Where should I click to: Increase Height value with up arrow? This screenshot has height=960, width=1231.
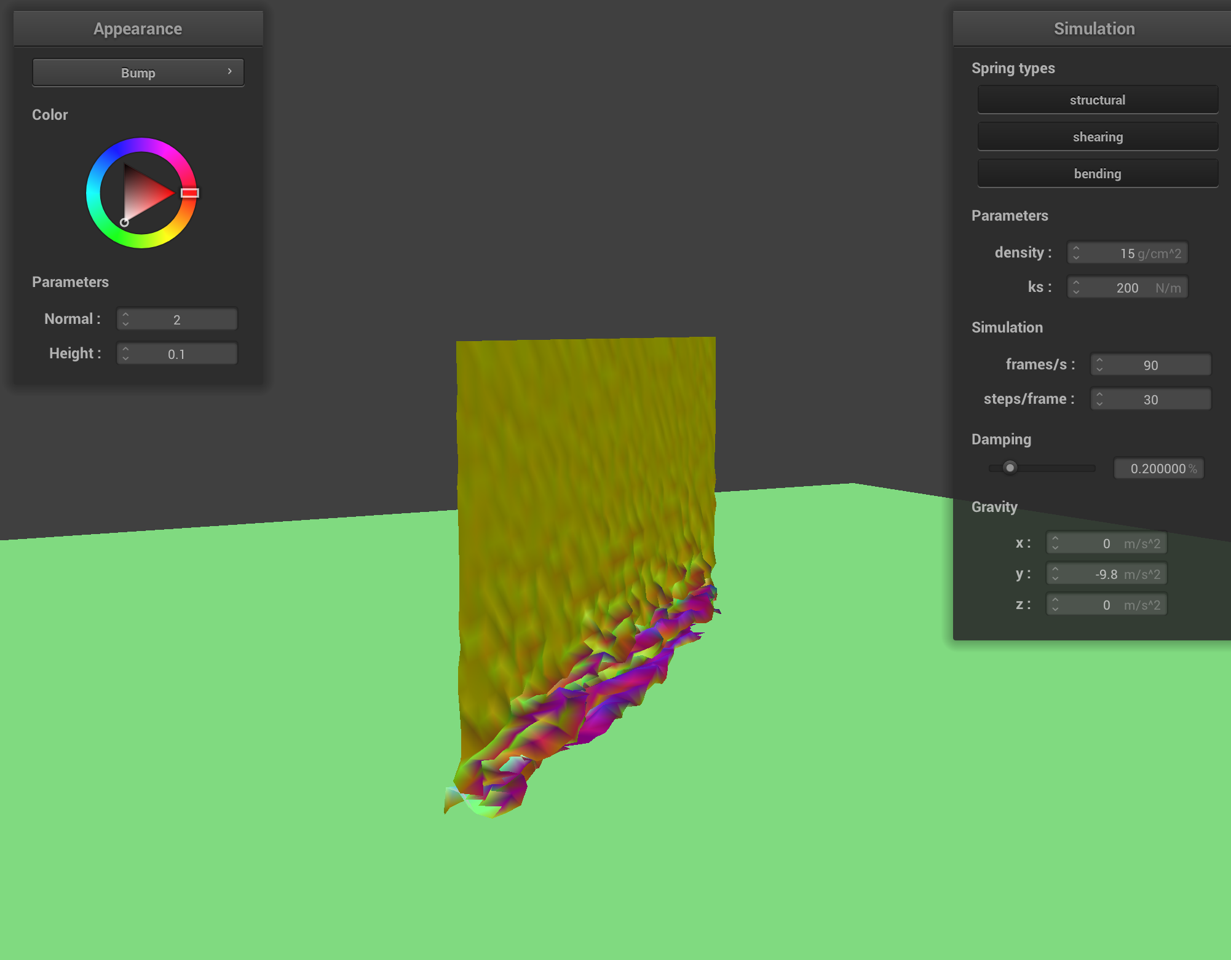click(125, 349)
